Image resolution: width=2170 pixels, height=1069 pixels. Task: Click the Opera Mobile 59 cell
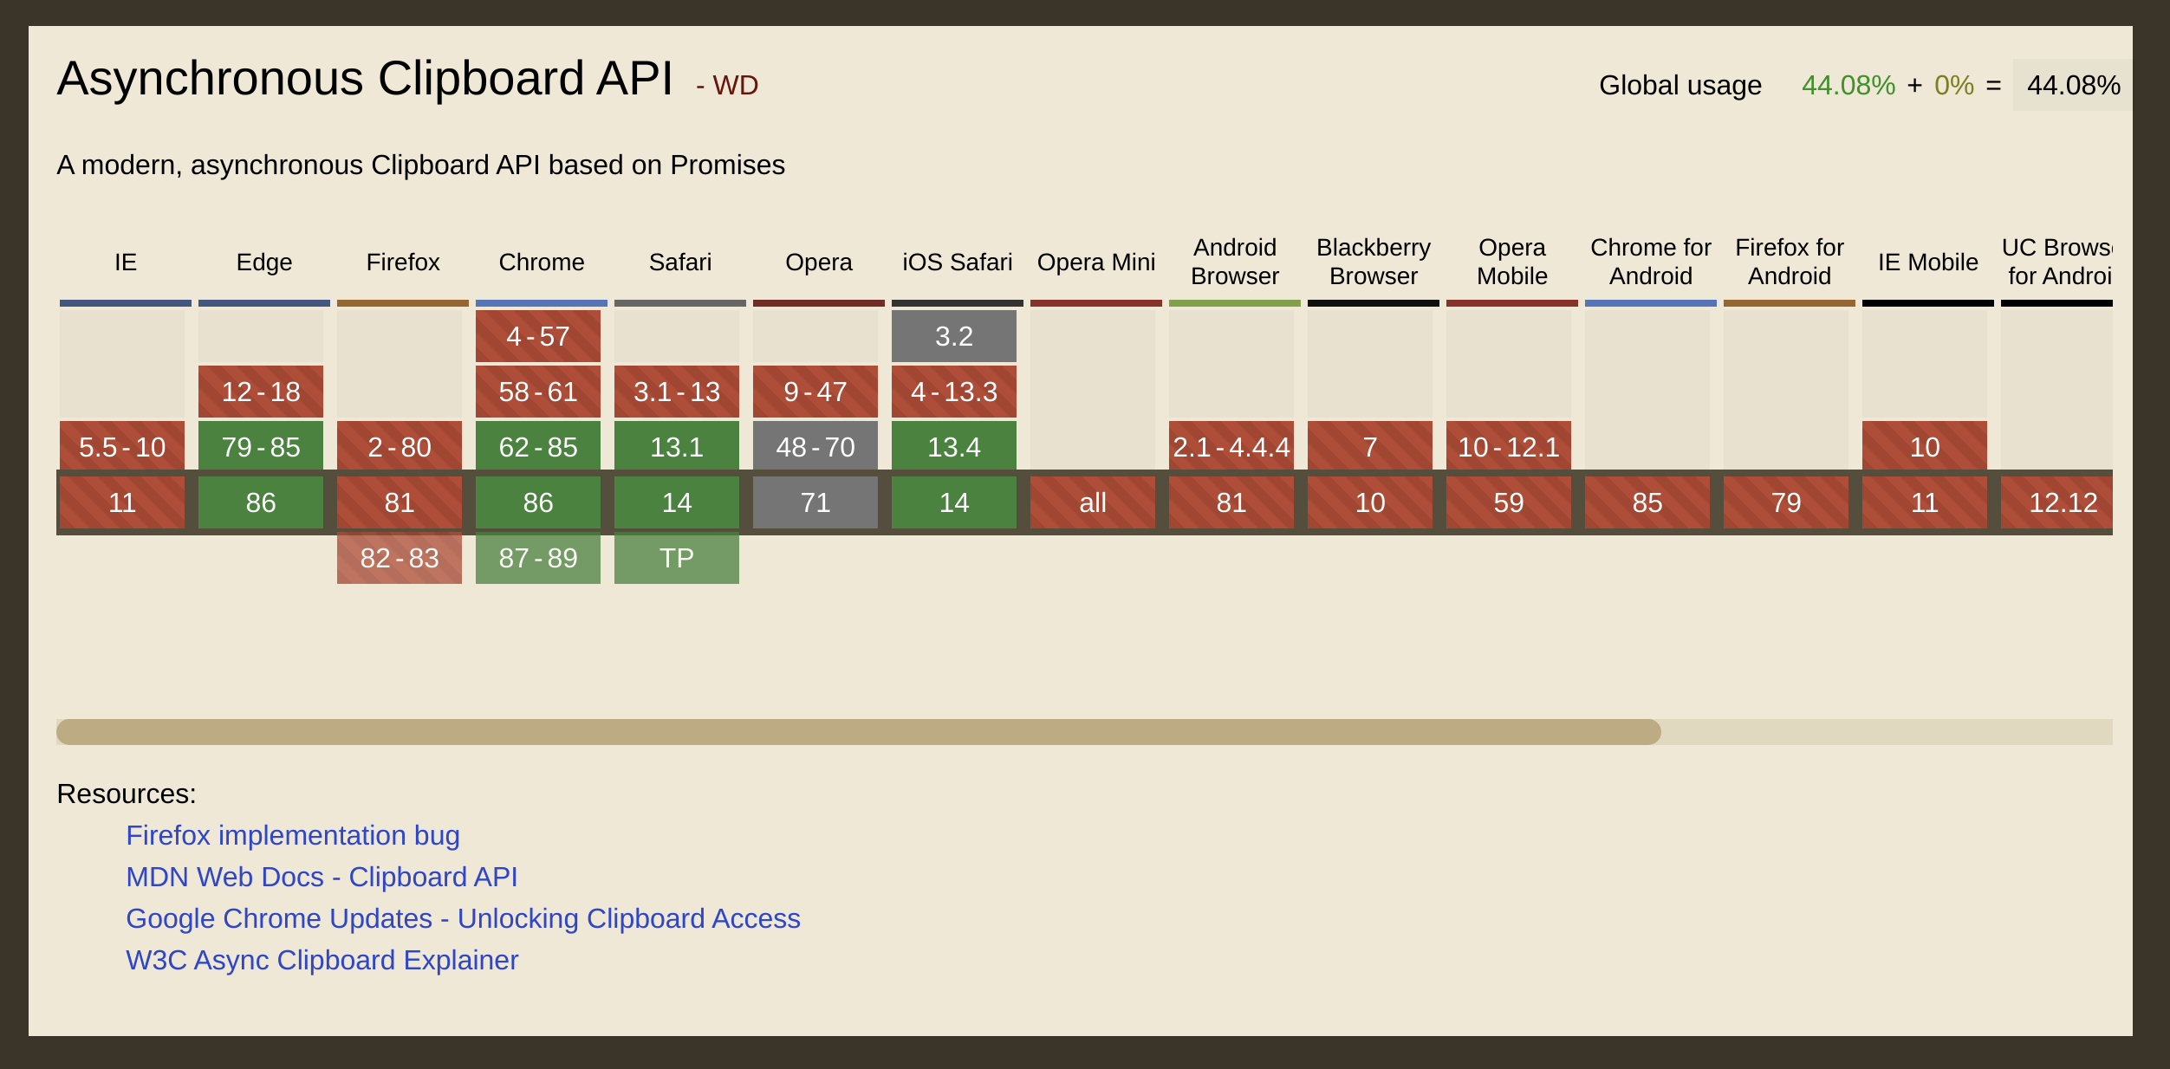click(1509, 502)
